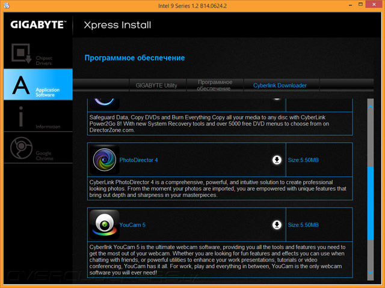385x288 pixels.
Task: Click YouCam 5 Size:5.50MB text
Action: [303, 225]
